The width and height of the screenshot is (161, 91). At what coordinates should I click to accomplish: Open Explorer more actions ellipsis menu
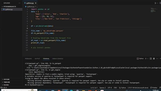click(19, 3)
